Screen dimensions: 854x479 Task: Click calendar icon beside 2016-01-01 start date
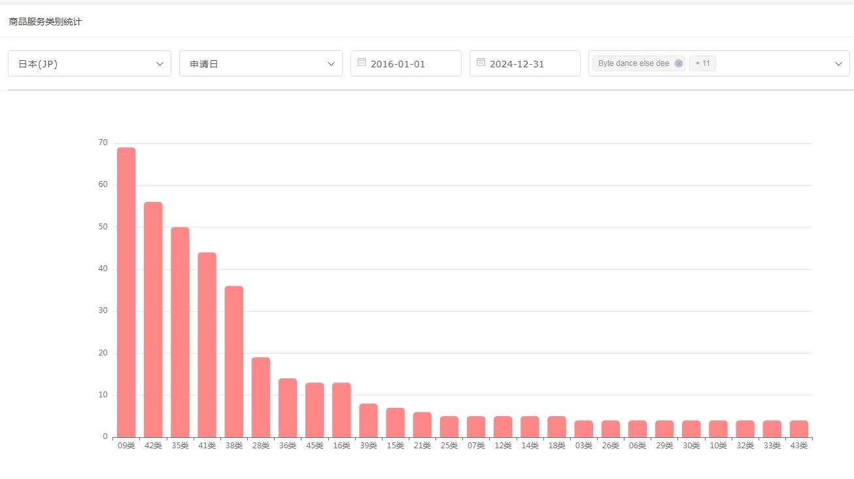tap(362, 63)
